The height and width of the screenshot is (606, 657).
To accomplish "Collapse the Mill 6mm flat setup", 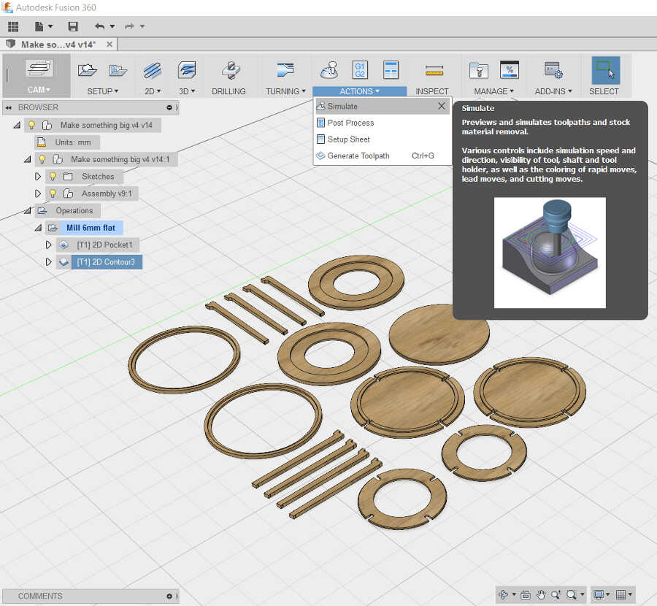I will pyautogui.click(x=38, y=228).
